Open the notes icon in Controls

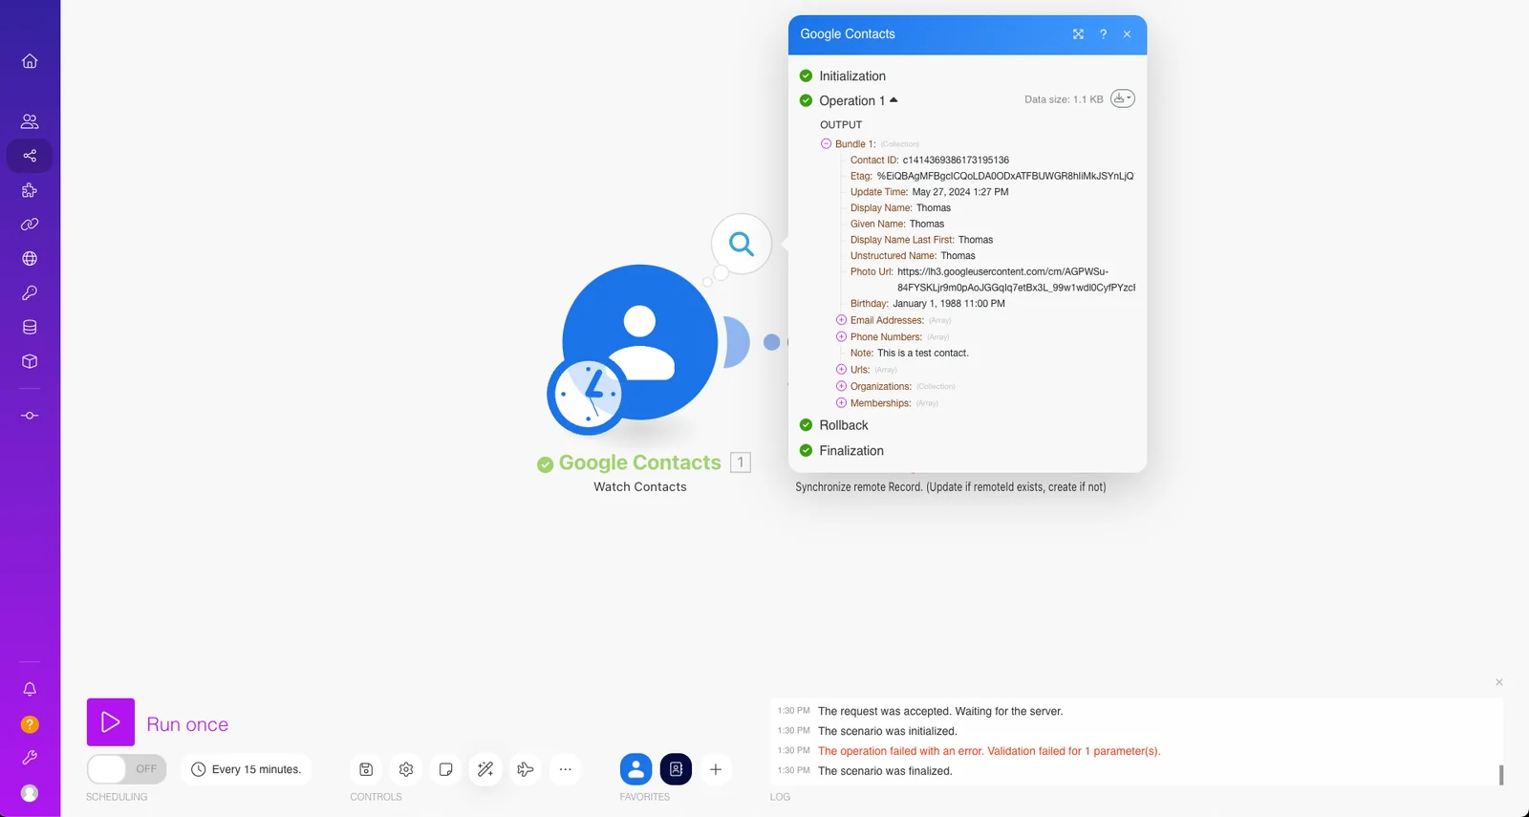445,769
